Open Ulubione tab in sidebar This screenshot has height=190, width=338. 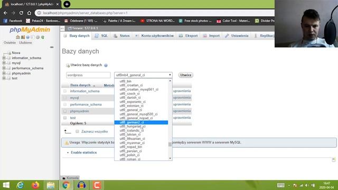click(25, 43)
